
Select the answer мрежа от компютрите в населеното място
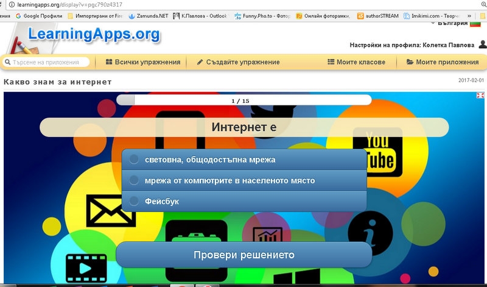coord(244,180)
